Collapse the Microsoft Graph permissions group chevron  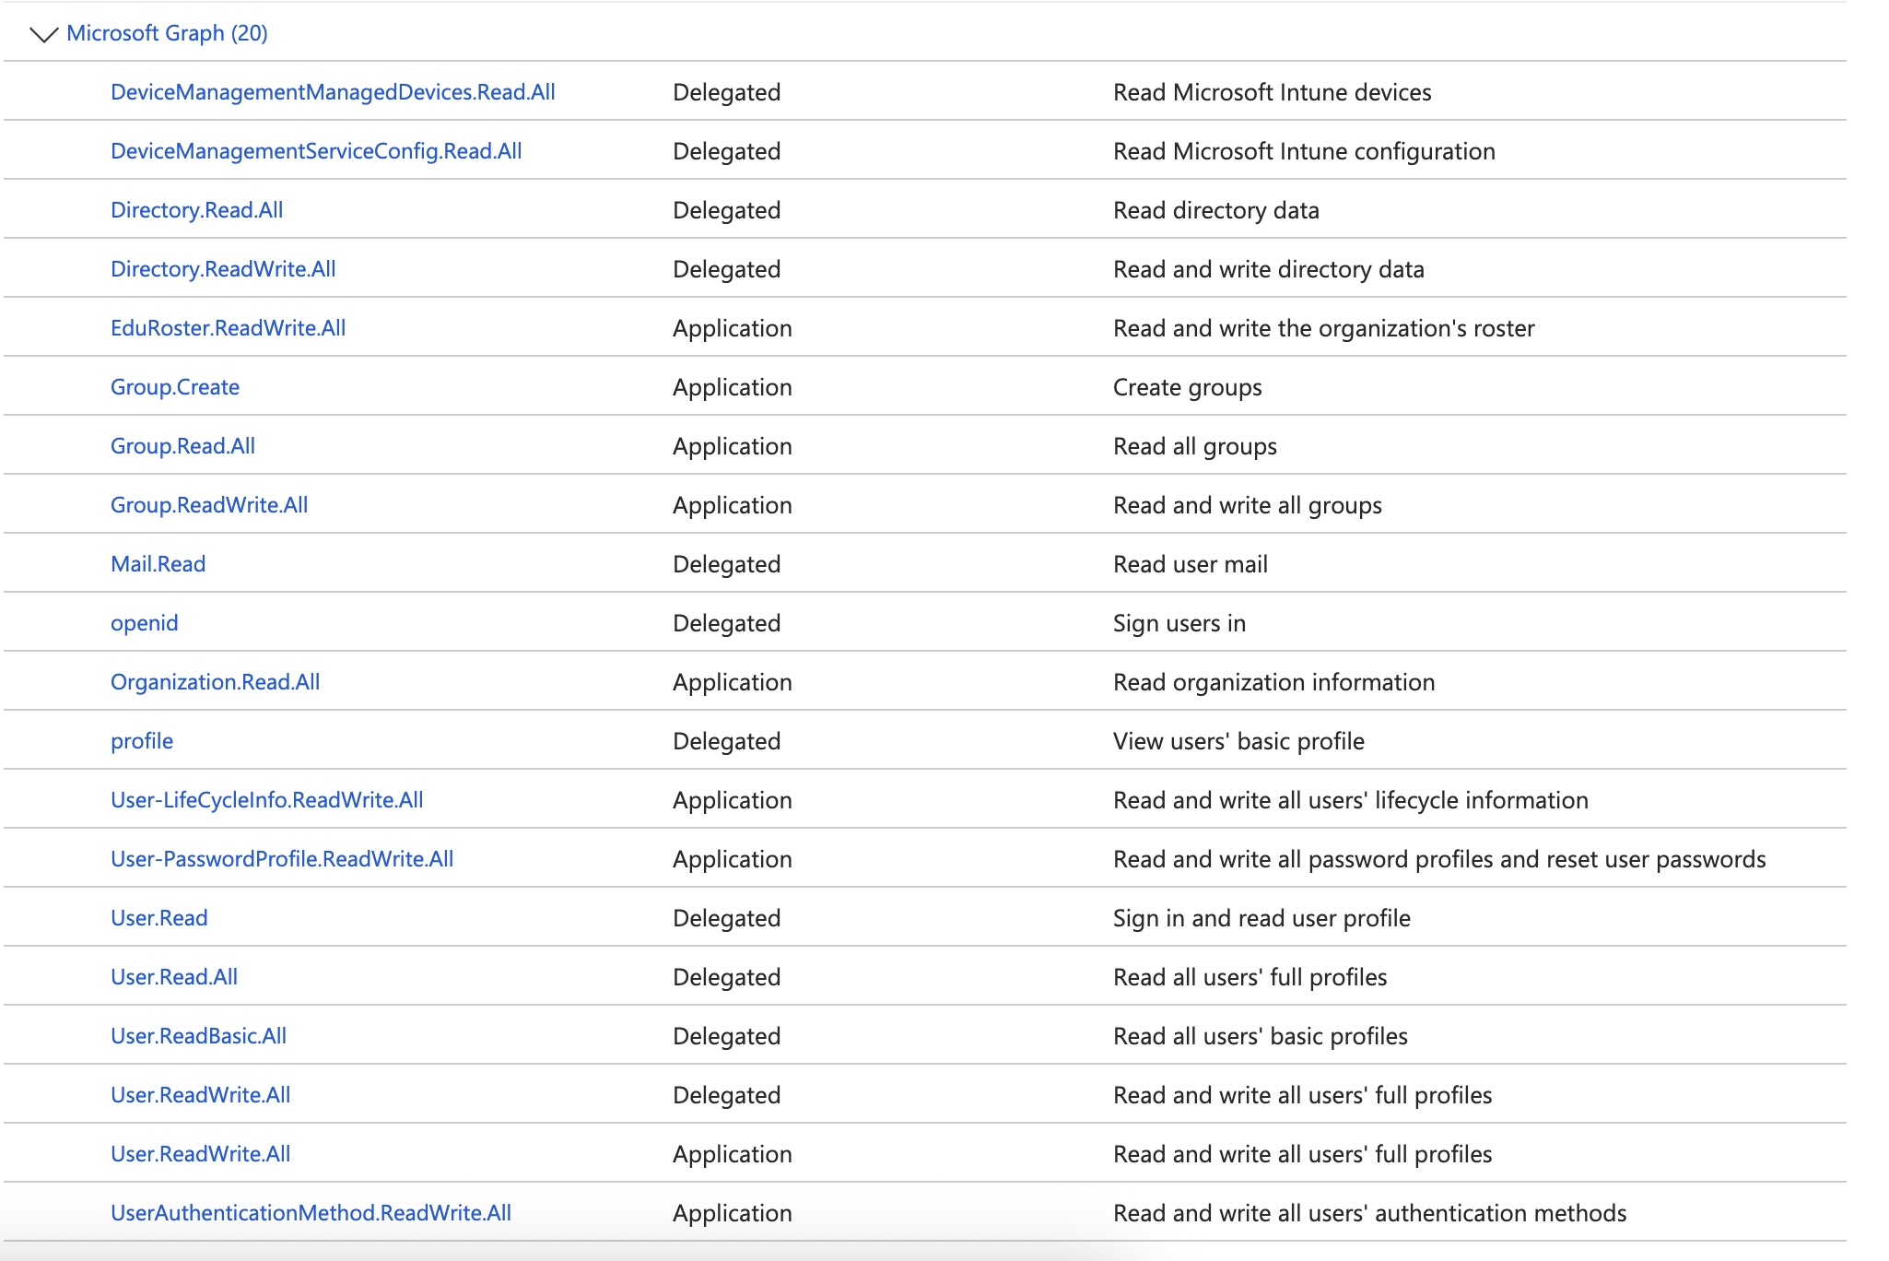pyautogui.click(x=43, y=34)
